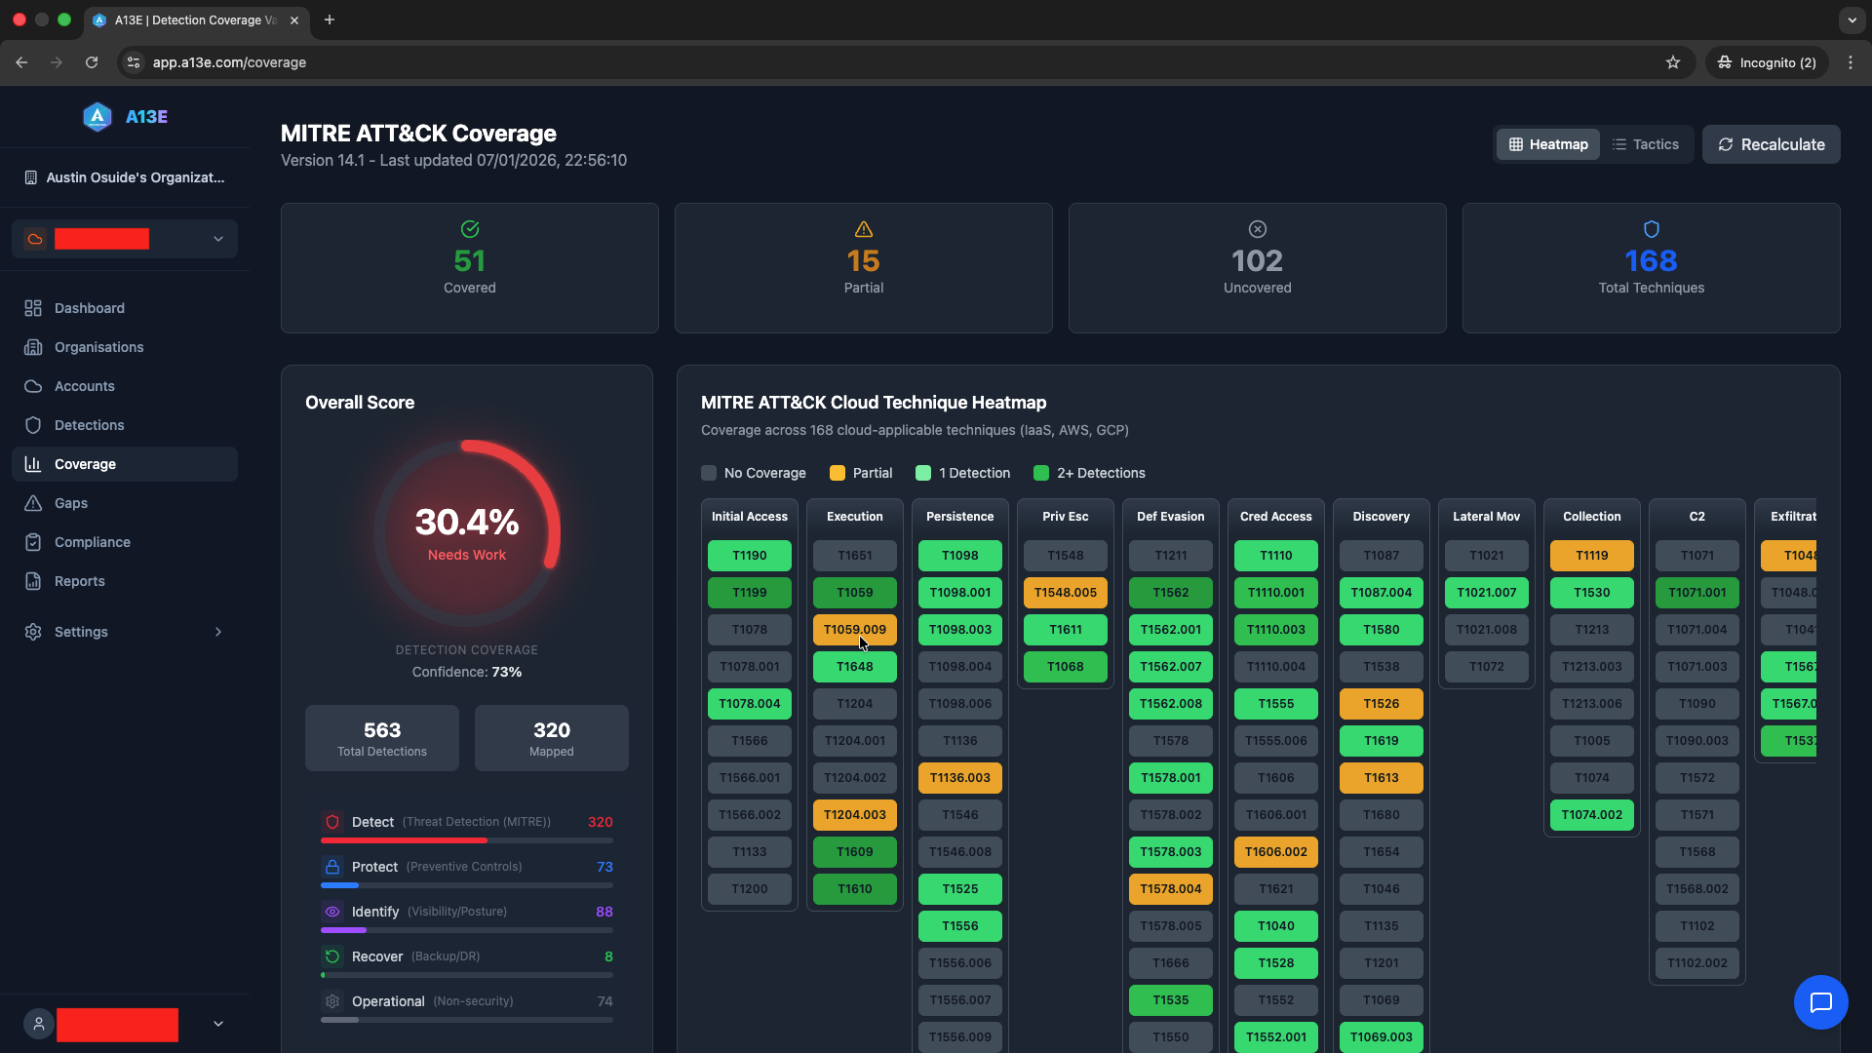This screenshot has width=1872, height=1053.
Task: Expand the Settings submenu chevron
Action: tap(217, 632)
